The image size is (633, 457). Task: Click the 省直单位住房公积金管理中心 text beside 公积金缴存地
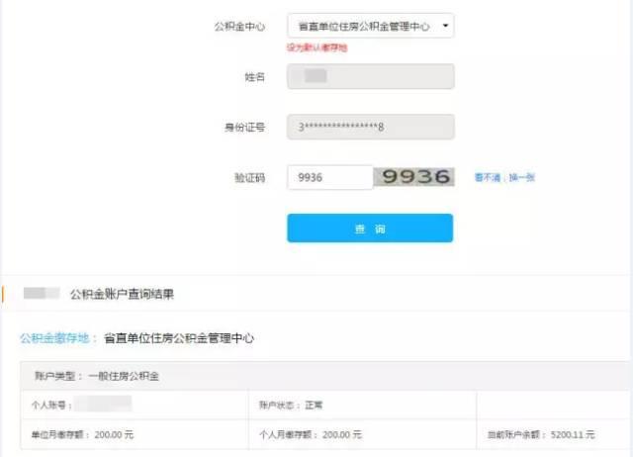pos(179,338)
